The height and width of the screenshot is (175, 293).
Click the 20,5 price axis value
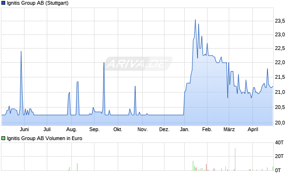pos(280,107)
